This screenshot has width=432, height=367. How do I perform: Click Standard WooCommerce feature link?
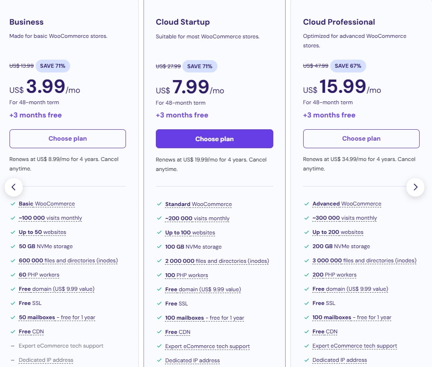point(198,204)
